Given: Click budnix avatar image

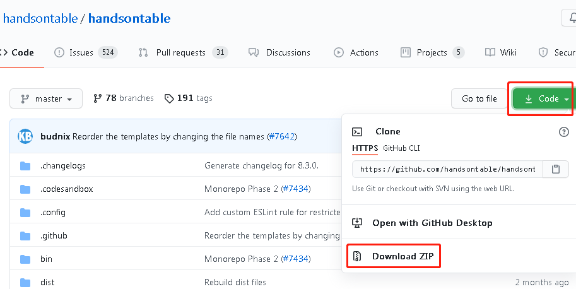Looking at the screenshot, I should click(25, 136).
